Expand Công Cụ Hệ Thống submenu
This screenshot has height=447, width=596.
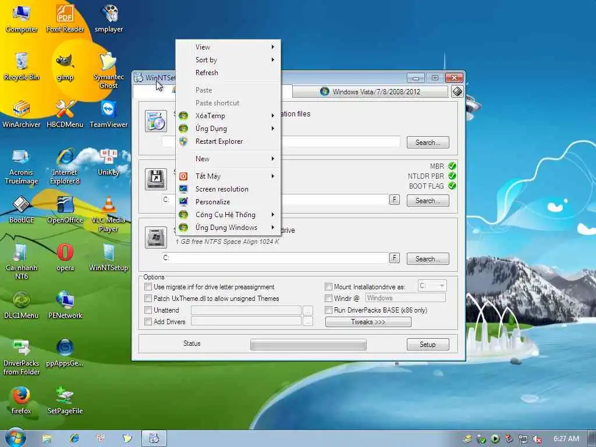228,215
